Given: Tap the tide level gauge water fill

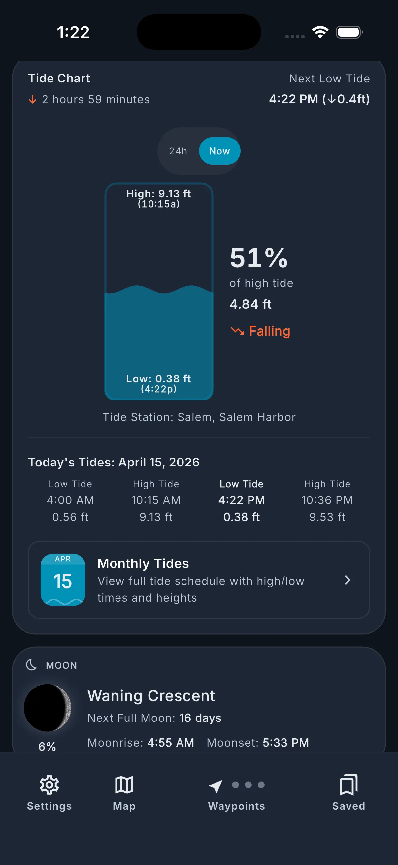Looking at the screenshot, I should coord(159,336).
